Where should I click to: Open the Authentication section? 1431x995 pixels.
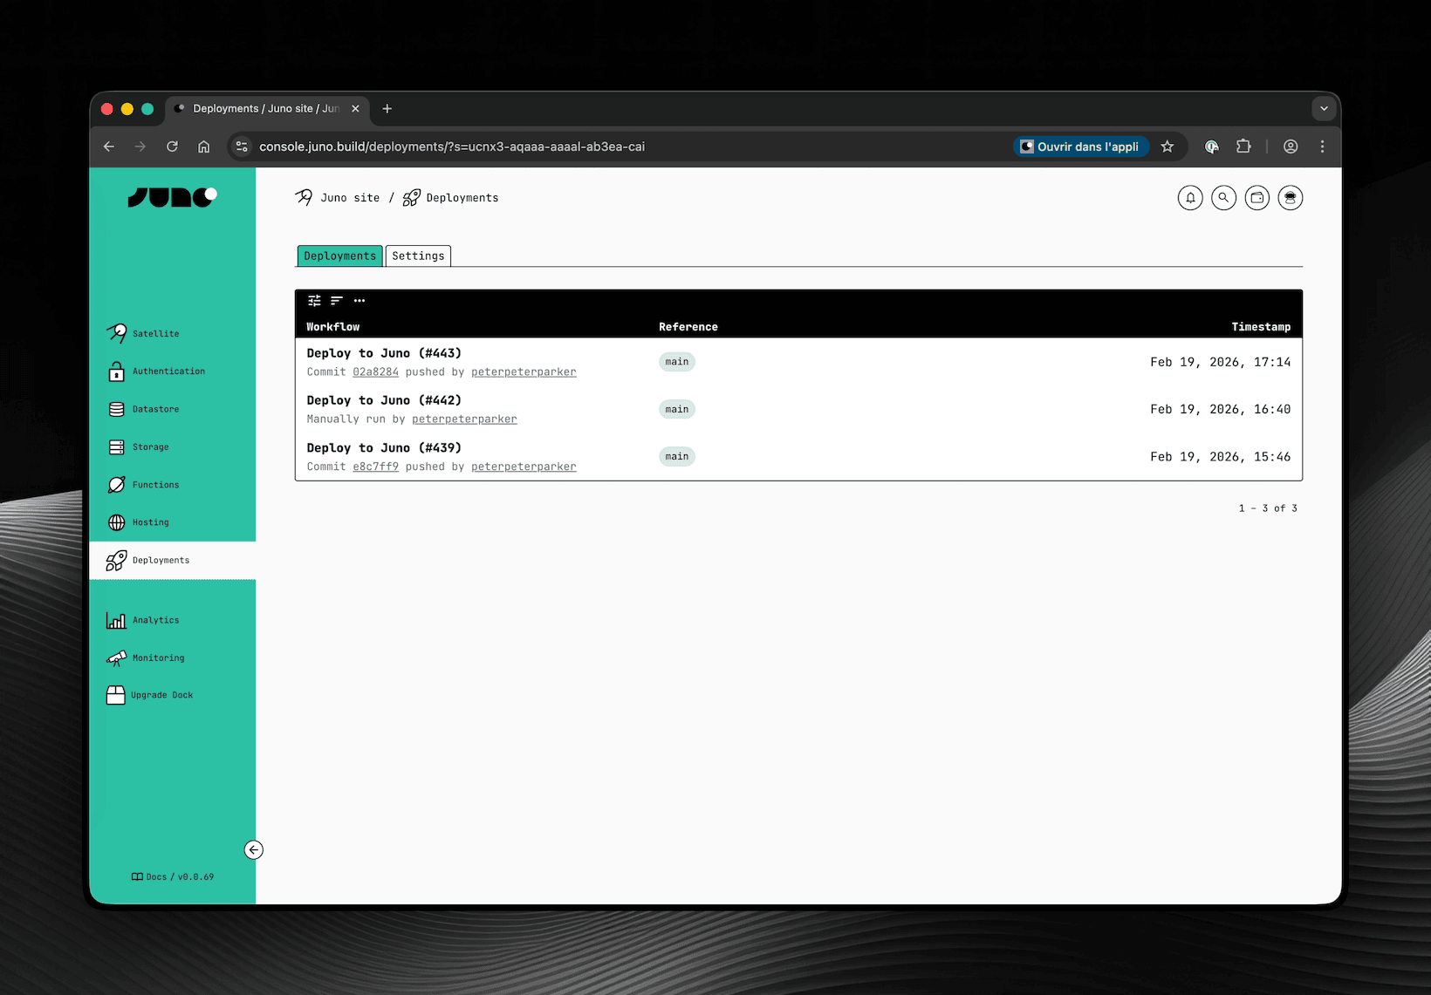coord(168,371)
